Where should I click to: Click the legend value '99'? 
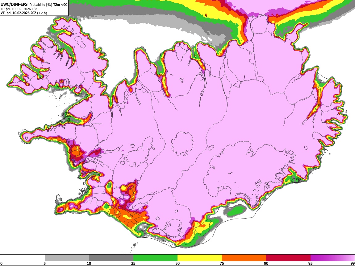[x=353, y=264]
